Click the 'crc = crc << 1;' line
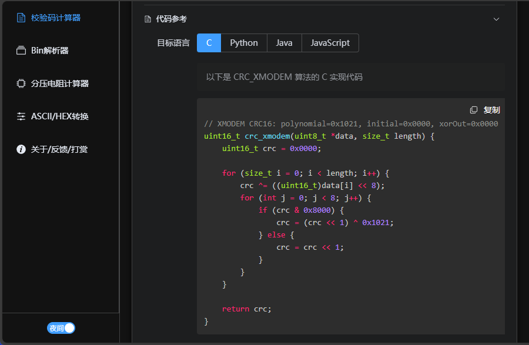 [x=310, y=247]
